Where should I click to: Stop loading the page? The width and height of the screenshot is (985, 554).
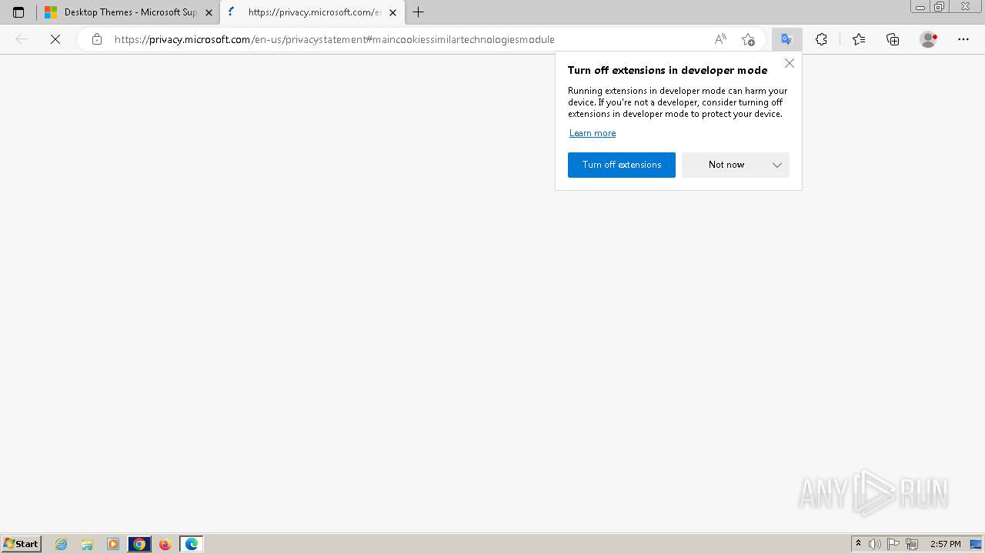pos(55,39)
